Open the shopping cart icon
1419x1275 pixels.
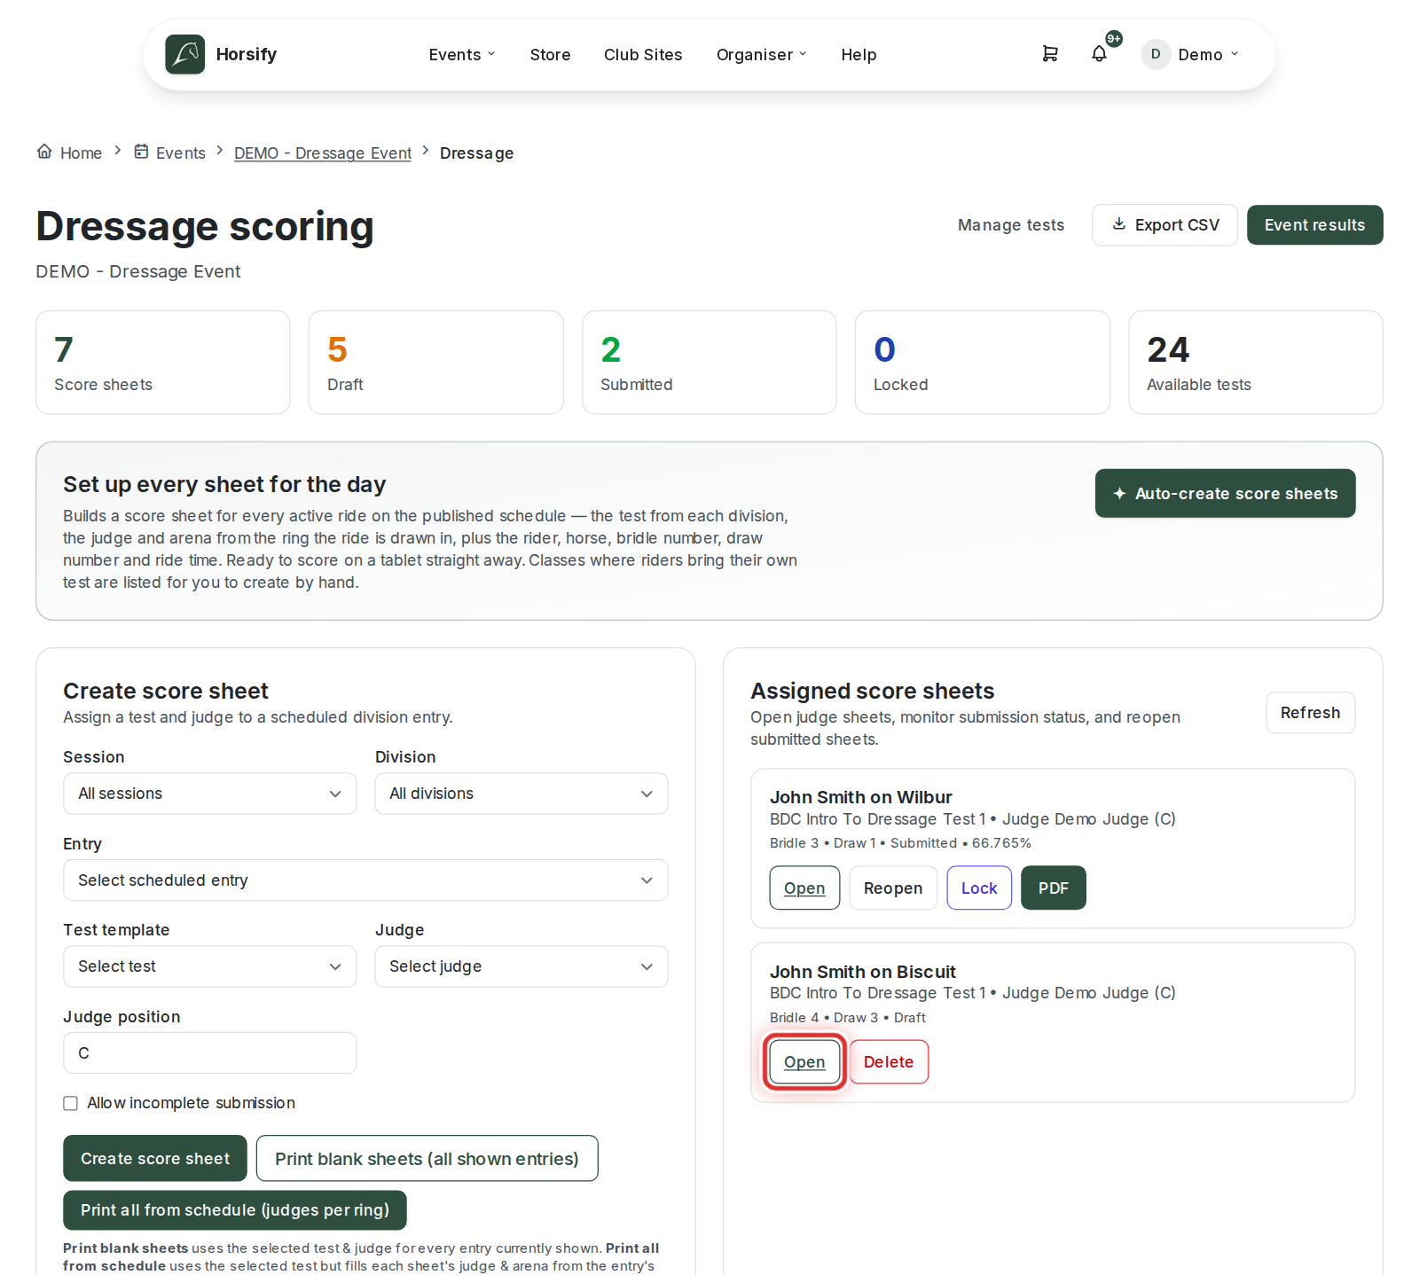[x=1050, y=54]
